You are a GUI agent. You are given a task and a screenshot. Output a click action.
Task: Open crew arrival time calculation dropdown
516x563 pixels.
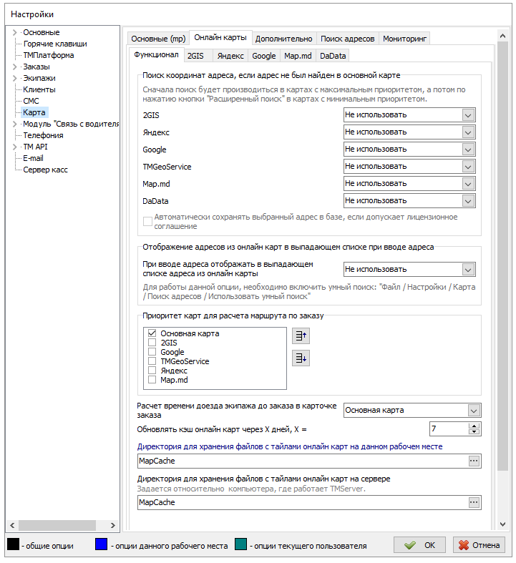473,411
